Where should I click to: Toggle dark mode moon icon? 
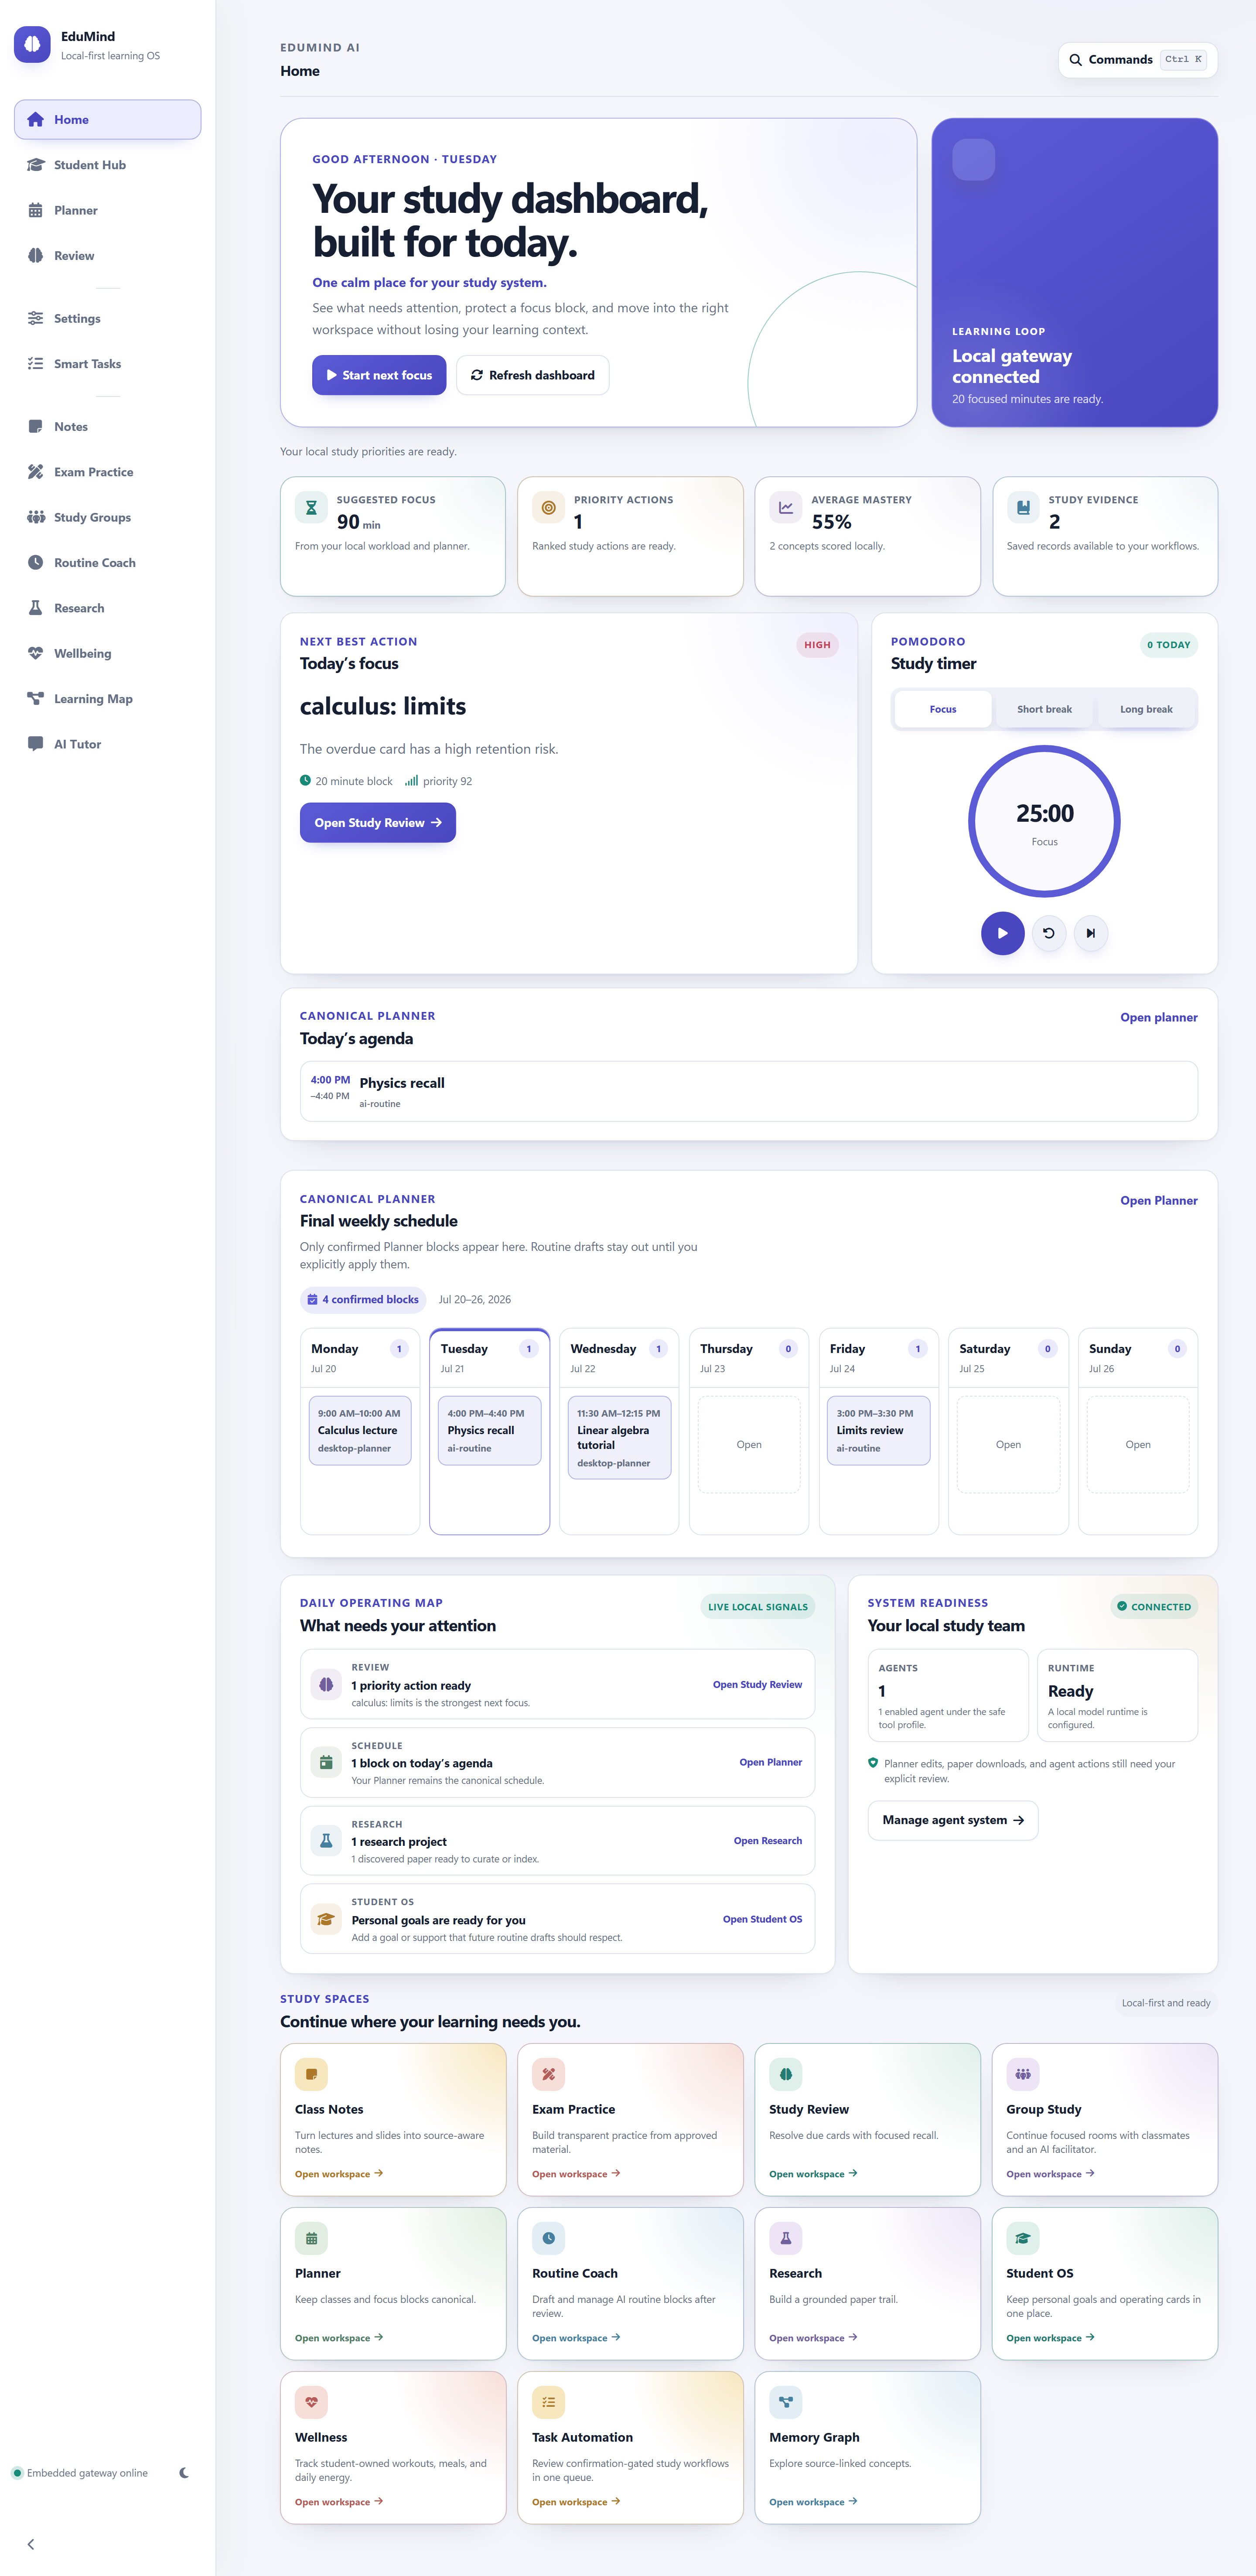point(184,2472)
